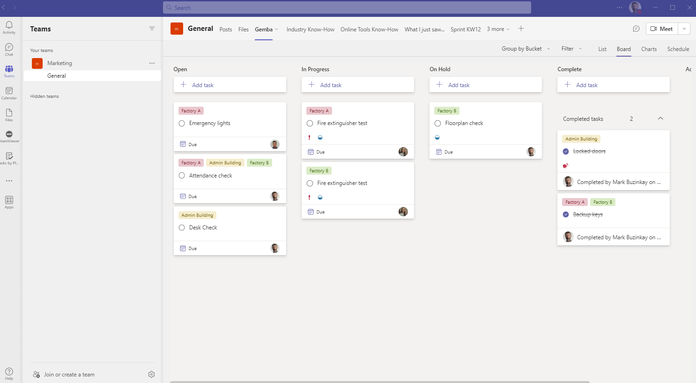
Task: Start a meeting with Meet button
Action: [x=662, y=29]
